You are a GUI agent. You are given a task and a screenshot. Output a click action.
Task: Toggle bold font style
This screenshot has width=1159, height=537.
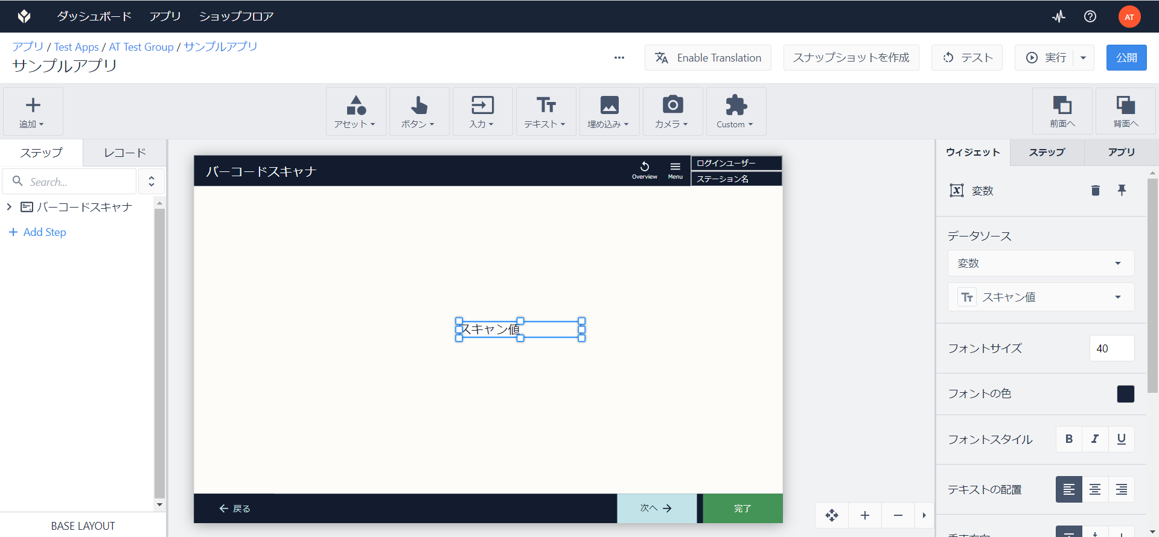point(1069,439)
